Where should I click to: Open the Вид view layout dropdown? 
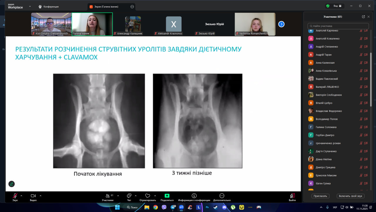tap(337, 6)
